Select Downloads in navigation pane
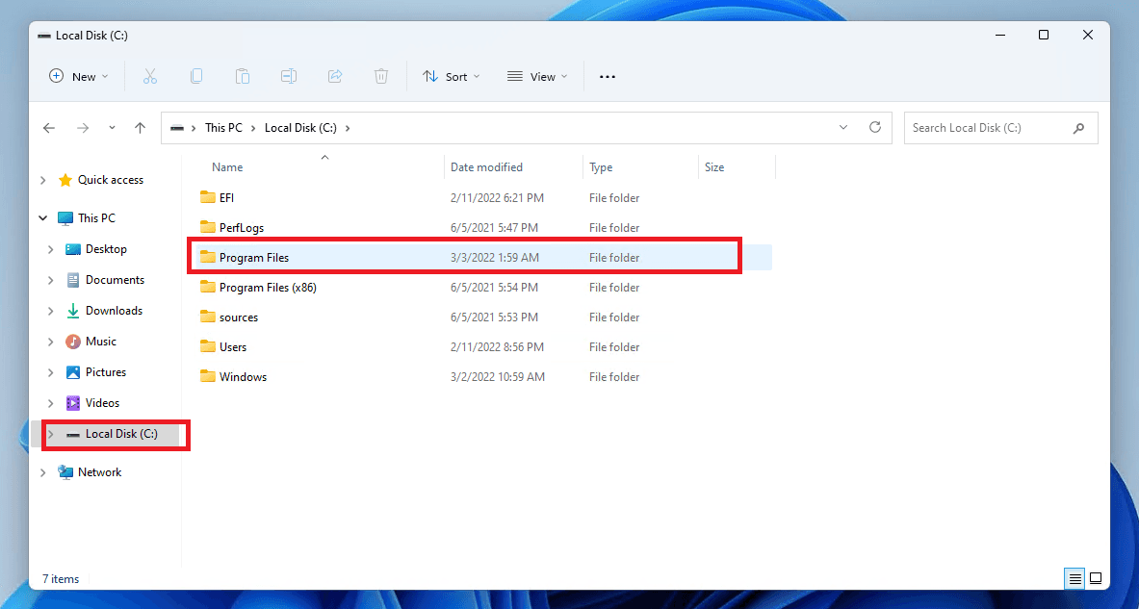Screen dimensions: 1139x609 114,311
